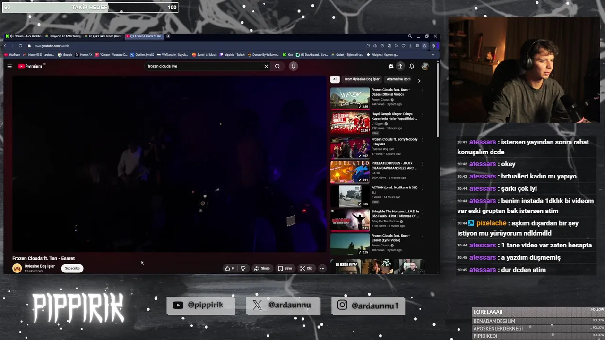Start voice search with the microphone

[x=293, y=66]
